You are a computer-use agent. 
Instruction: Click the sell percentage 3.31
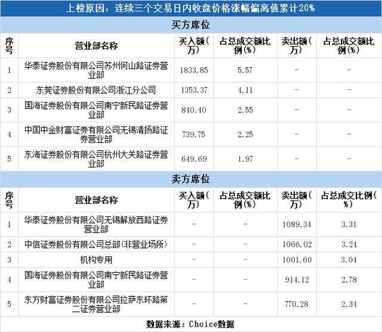click(349, 225)
